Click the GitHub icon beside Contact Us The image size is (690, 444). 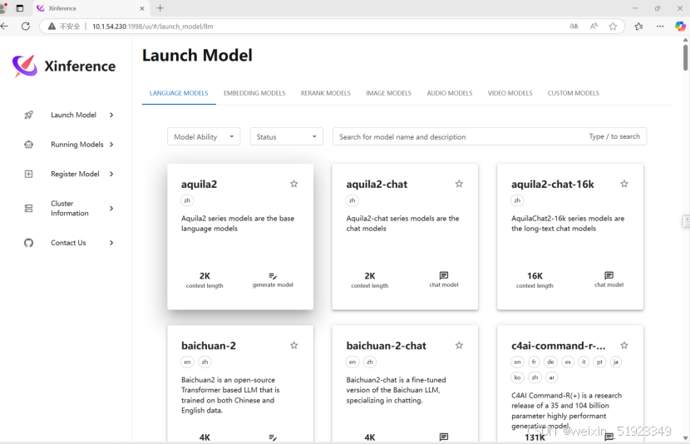click(x=28, y=243)
